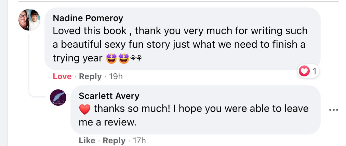
Task: Open the 17h timestamp link
Action: 139,140
